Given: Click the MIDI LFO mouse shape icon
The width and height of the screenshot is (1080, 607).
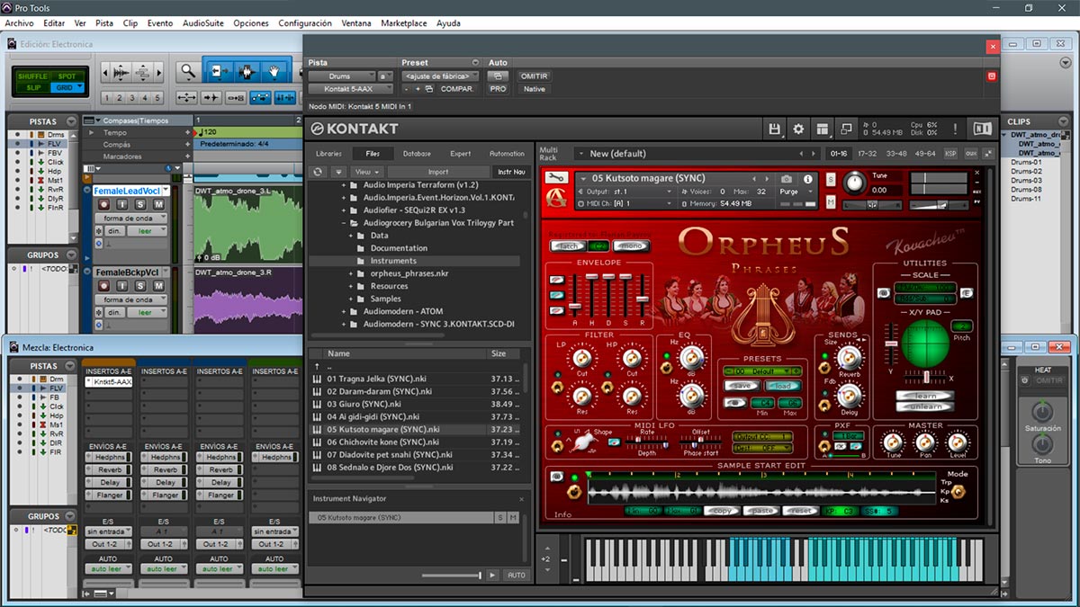Looking at the screenshot, I should click(582, 442).
